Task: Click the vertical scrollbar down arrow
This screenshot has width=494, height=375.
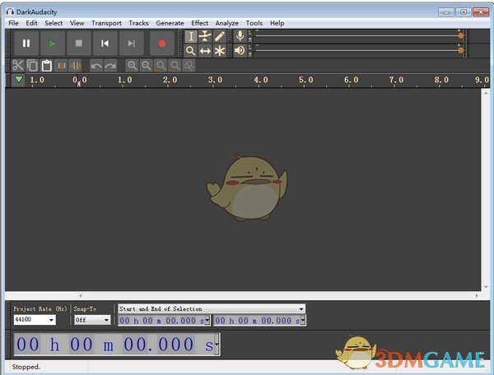Action: [x=486, y=287]
